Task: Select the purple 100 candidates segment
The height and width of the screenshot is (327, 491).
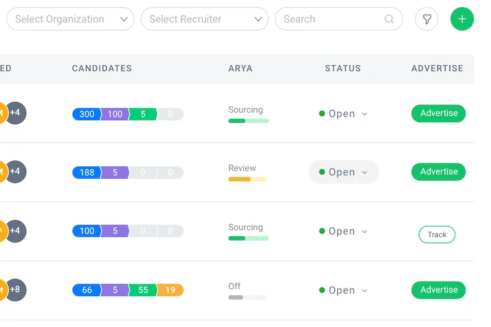Action: coord(115,114)
